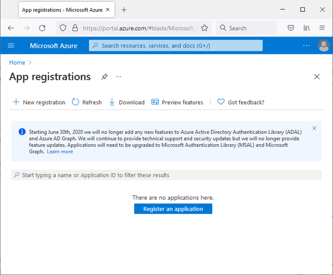Click the browser Search box
The height and width of the screenshot is (275, 333).
(246, 27)
